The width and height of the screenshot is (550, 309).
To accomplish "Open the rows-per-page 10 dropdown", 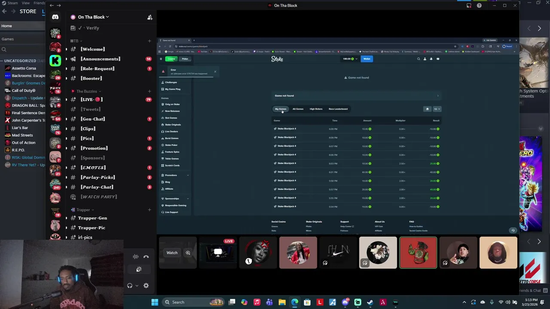I will [x=437, y=109].
